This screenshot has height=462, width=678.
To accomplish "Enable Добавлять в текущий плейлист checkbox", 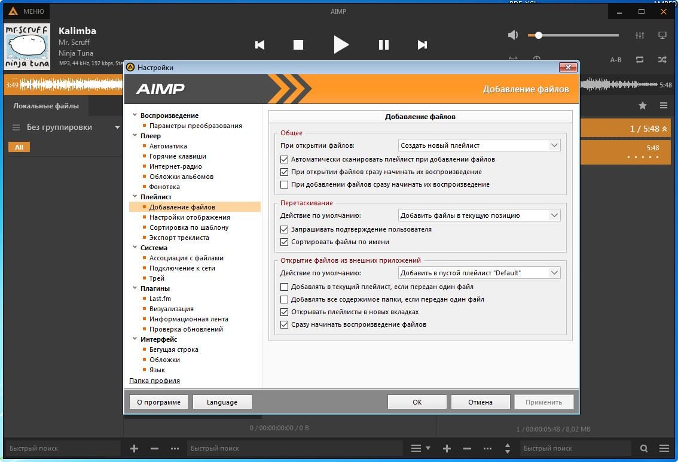I will (x=284, y=287).
